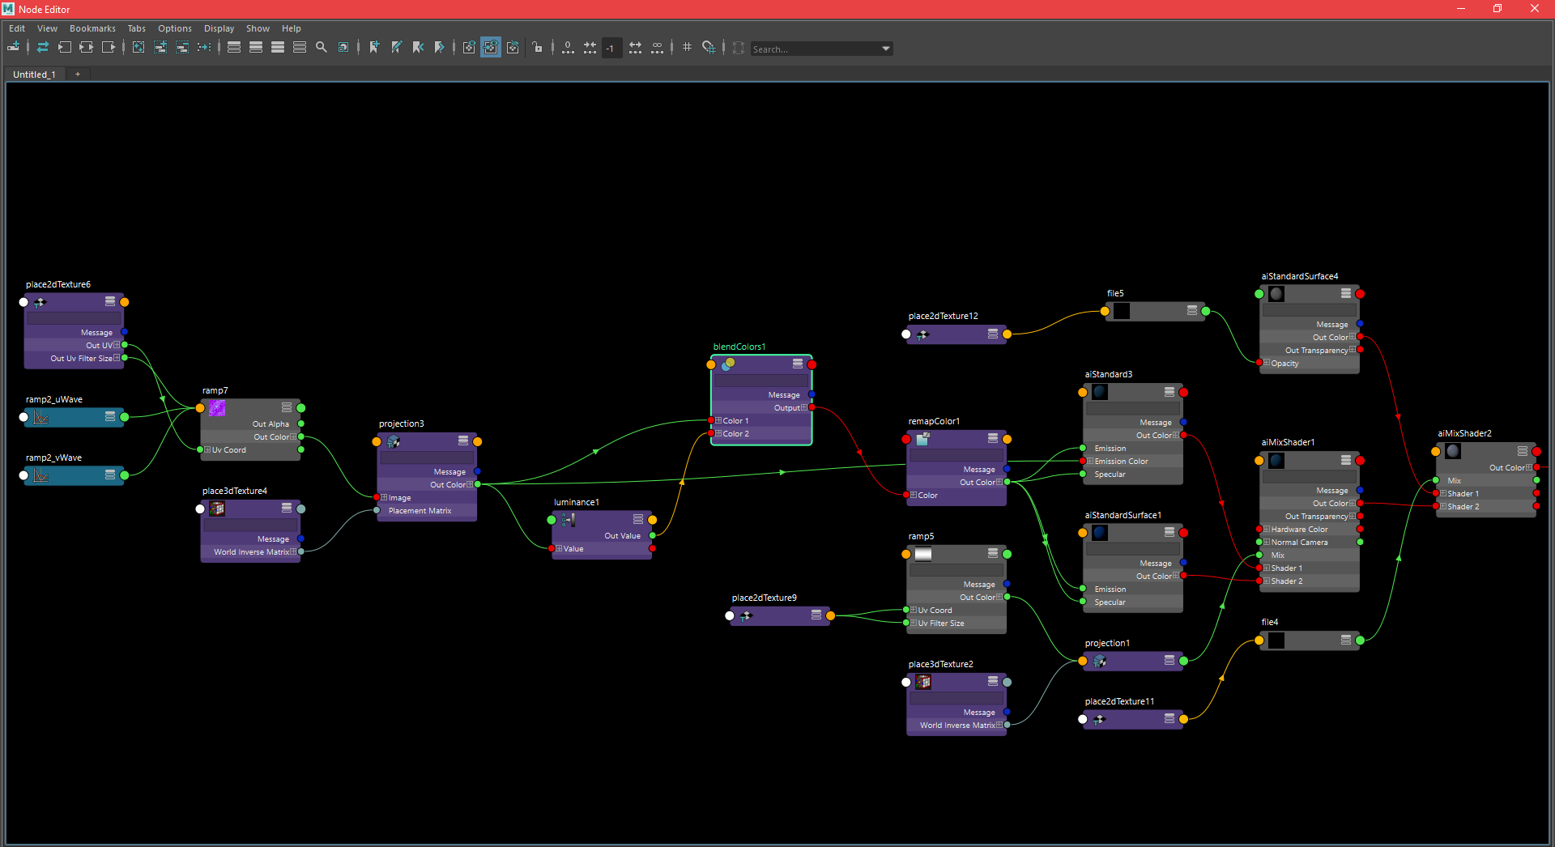The width and height of the screenshot is (1555, 847).
Task: Open the Bookmarks menu
Action: 92,28
